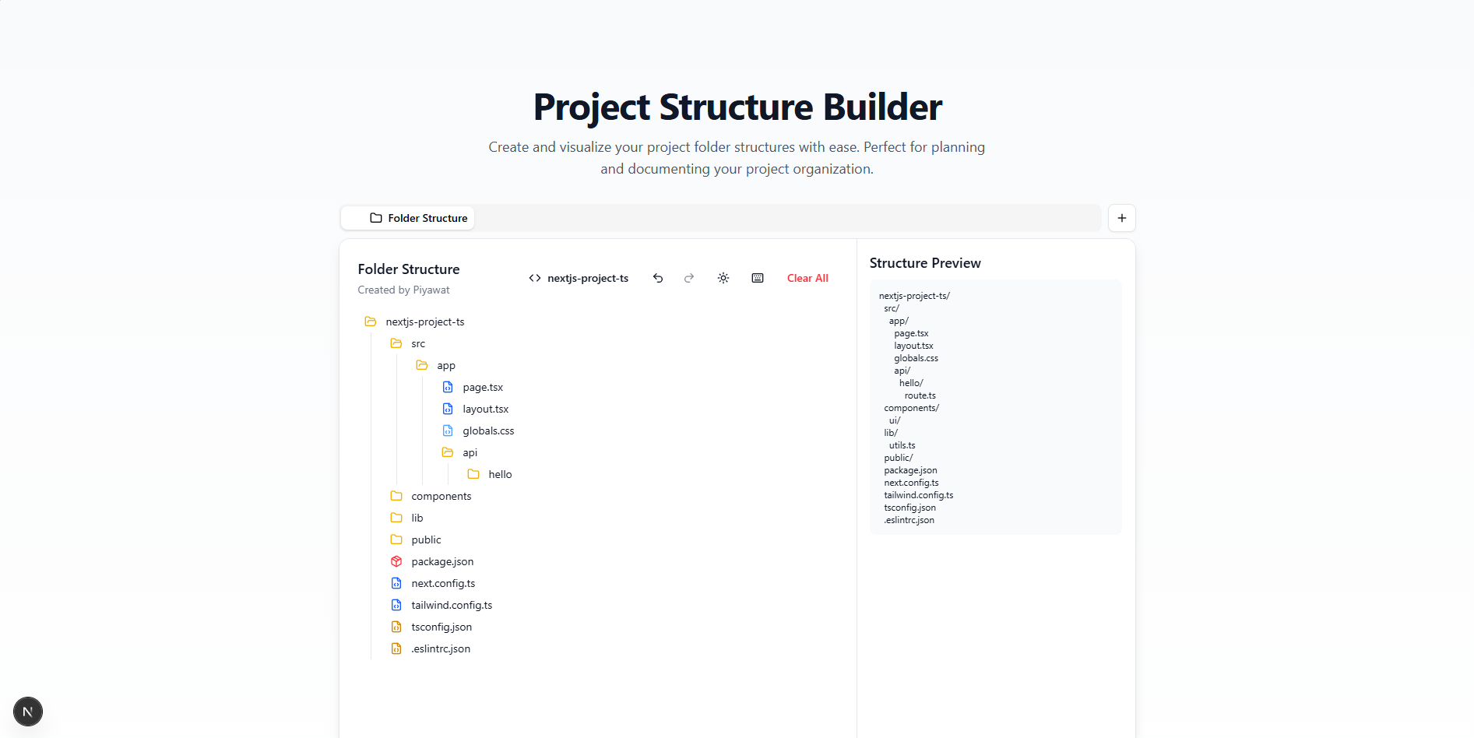Expand the components folder
This screenshot has width=1474, height=738.
click(441, 496)
